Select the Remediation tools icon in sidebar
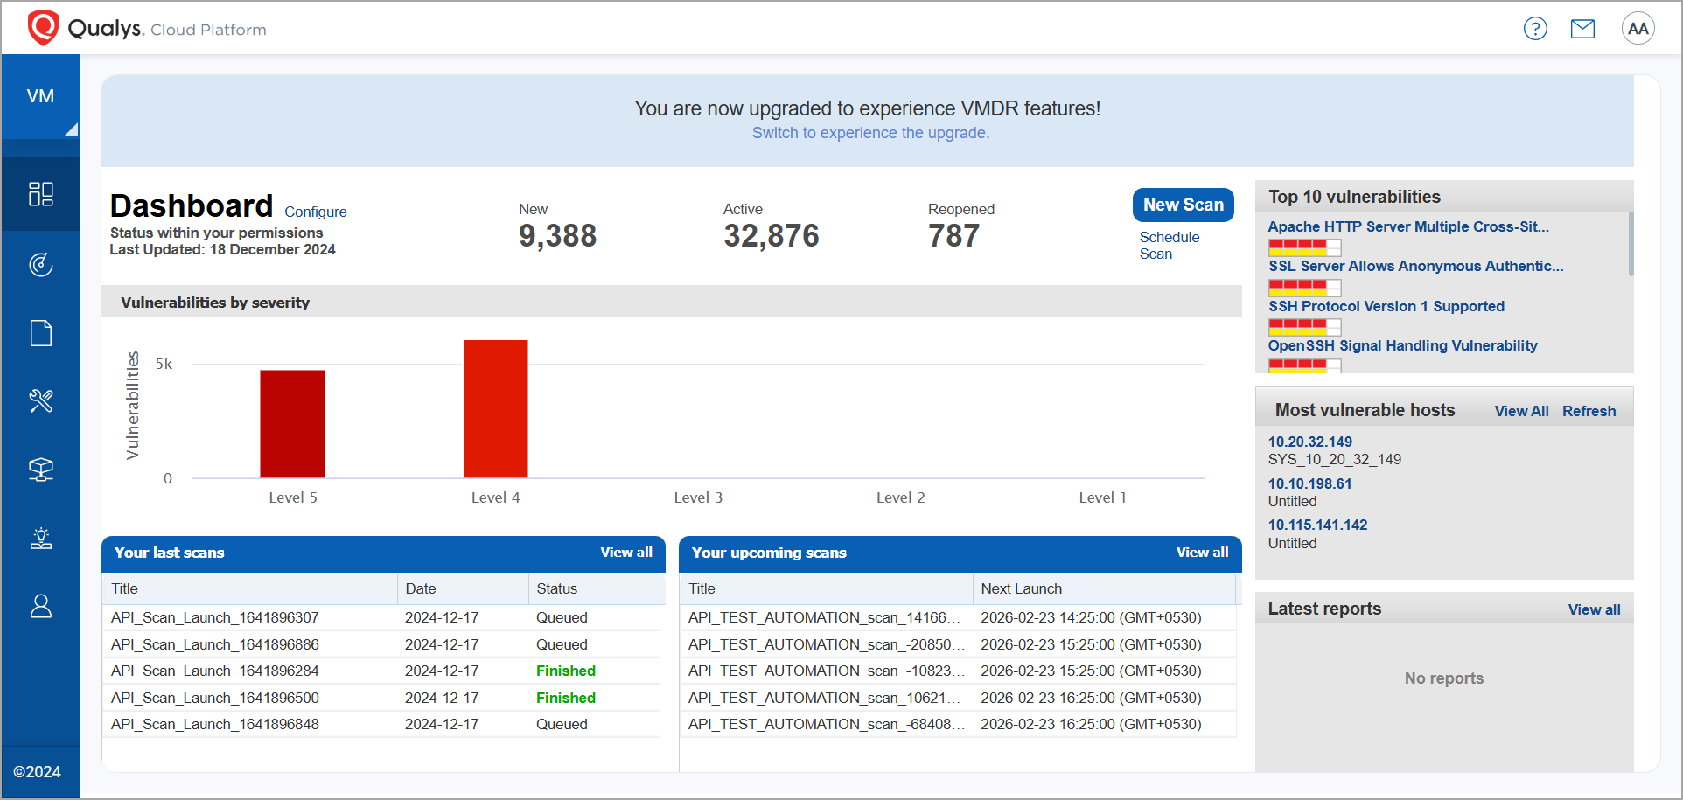 coord(40,400)
